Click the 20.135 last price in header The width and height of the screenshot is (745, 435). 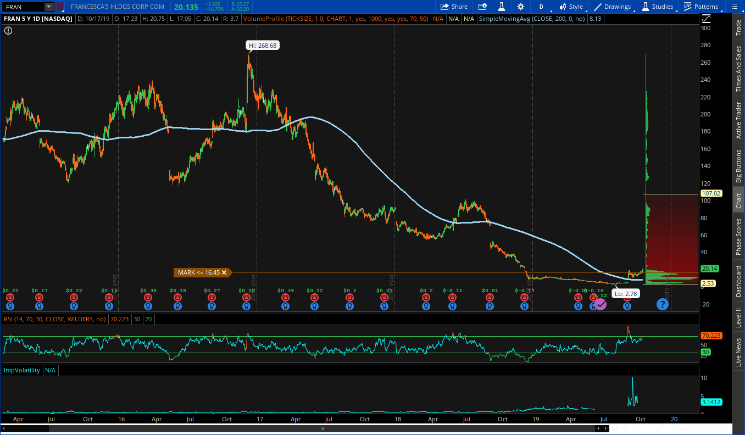coord(186,7)
